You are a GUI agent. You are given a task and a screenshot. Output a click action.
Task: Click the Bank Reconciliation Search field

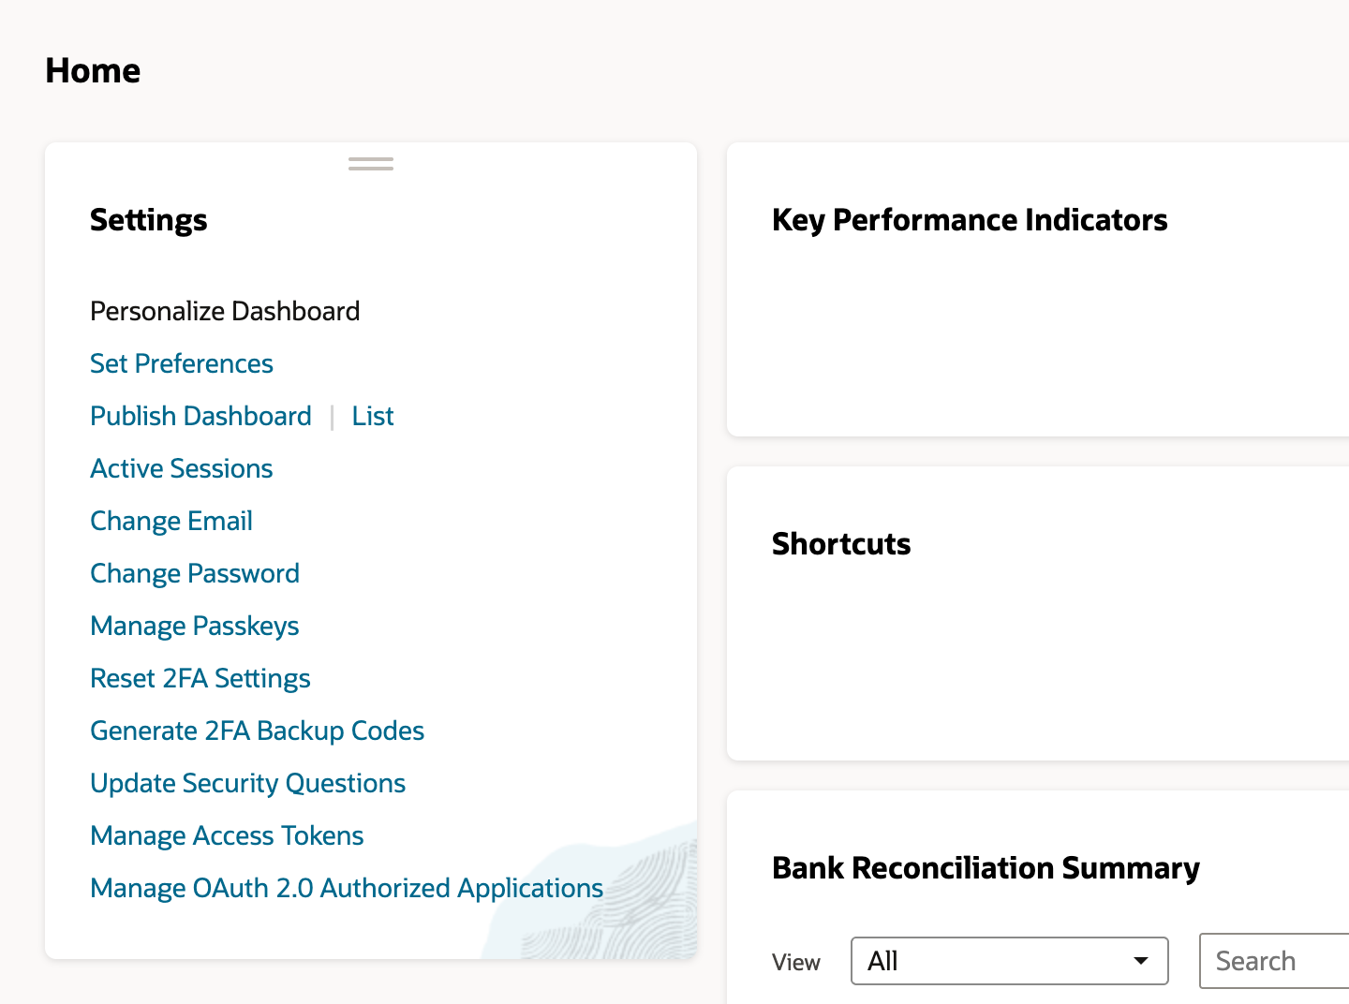tap(1274, 961)
